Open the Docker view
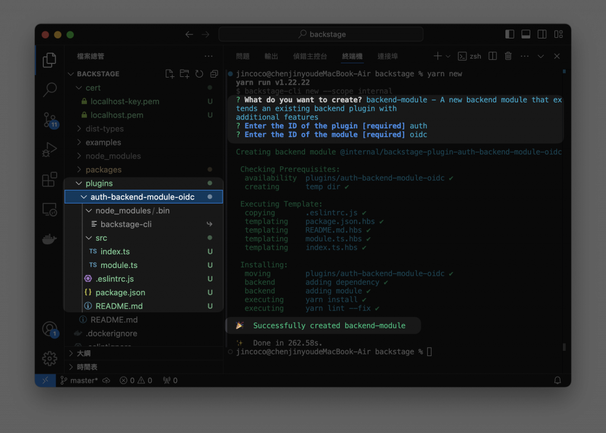This screenshot has height=433, width=606. tap(50, 239)
